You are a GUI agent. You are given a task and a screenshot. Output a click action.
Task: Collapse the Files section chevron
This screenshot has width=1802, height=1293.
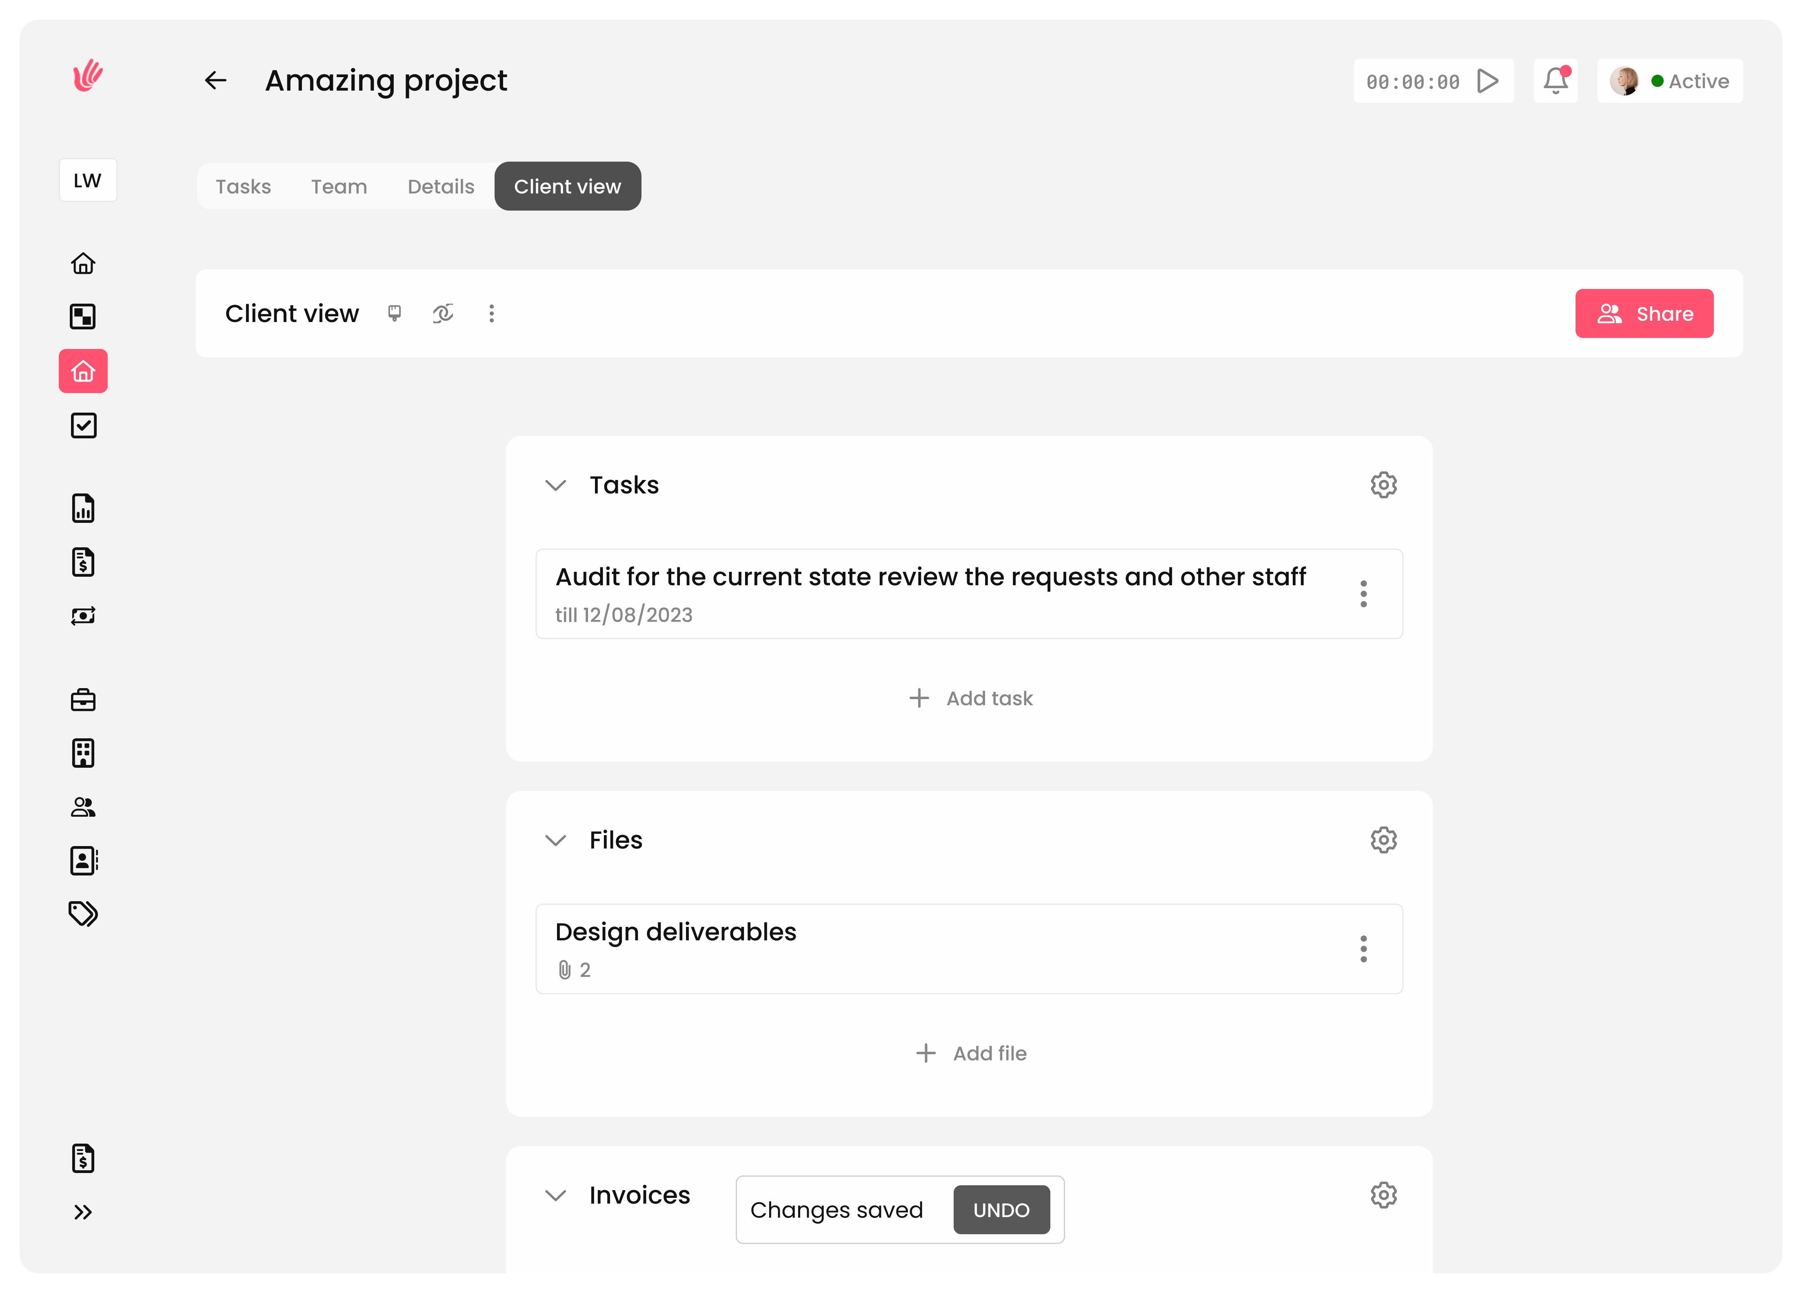pos(555,840)
